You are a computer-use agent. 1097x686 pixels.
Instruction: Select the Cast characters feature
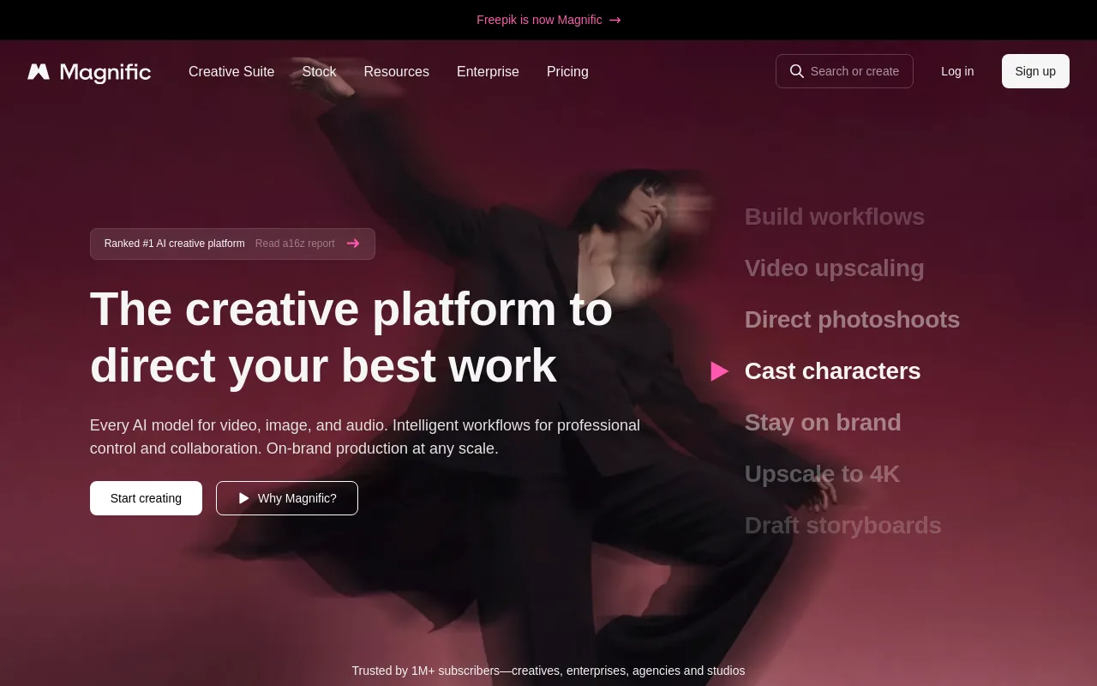click(x=833, y=371)
